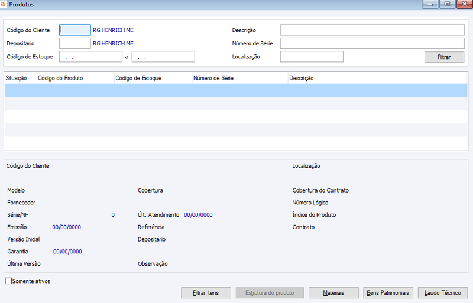
Task: Click the Filtrar button
Action: pyautogui.click(x=445, y=57)
